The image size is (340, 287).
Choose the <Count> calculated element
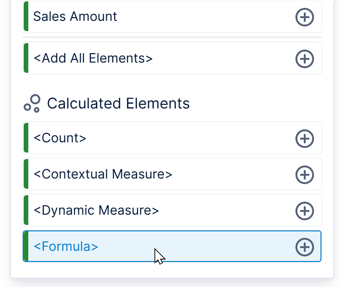60,138
